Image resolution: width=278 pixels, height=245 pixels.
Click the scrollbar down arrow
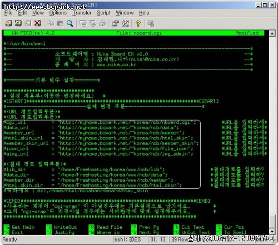(x=272, y=232)
